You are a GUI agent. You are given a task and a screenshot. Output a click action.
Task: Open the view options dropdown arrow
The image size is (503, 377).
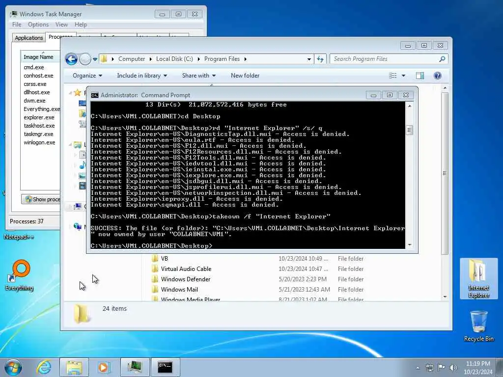[x=404, y=76]
